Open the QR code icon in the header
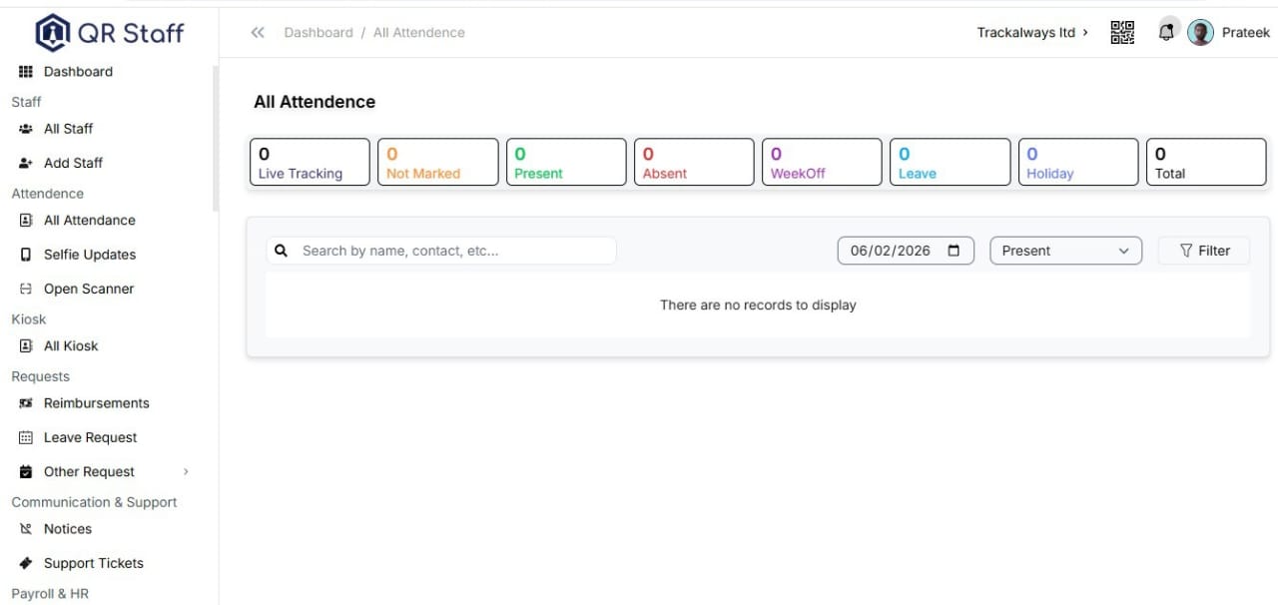1278x605 pixels. [x=1122, y=32]
